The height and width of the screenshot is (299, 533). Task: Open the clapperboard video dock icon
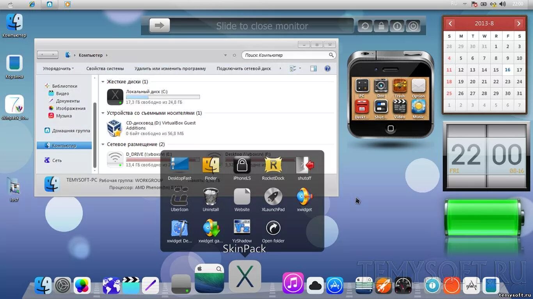pos(131,286)
